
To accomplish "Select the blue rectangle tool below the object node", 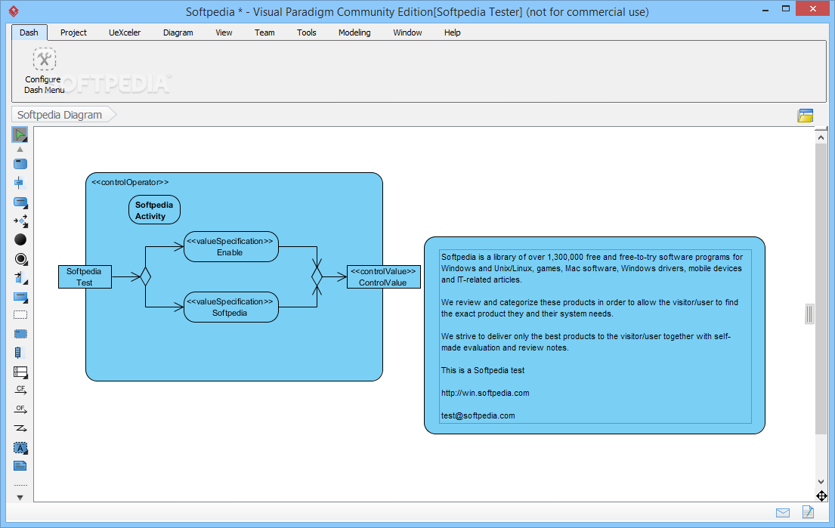I will coord(20,297).
